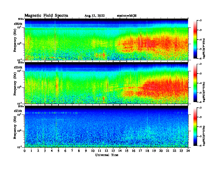Click the 10^0 frequency tick of dZ/dt panel

tap(19, 131)
